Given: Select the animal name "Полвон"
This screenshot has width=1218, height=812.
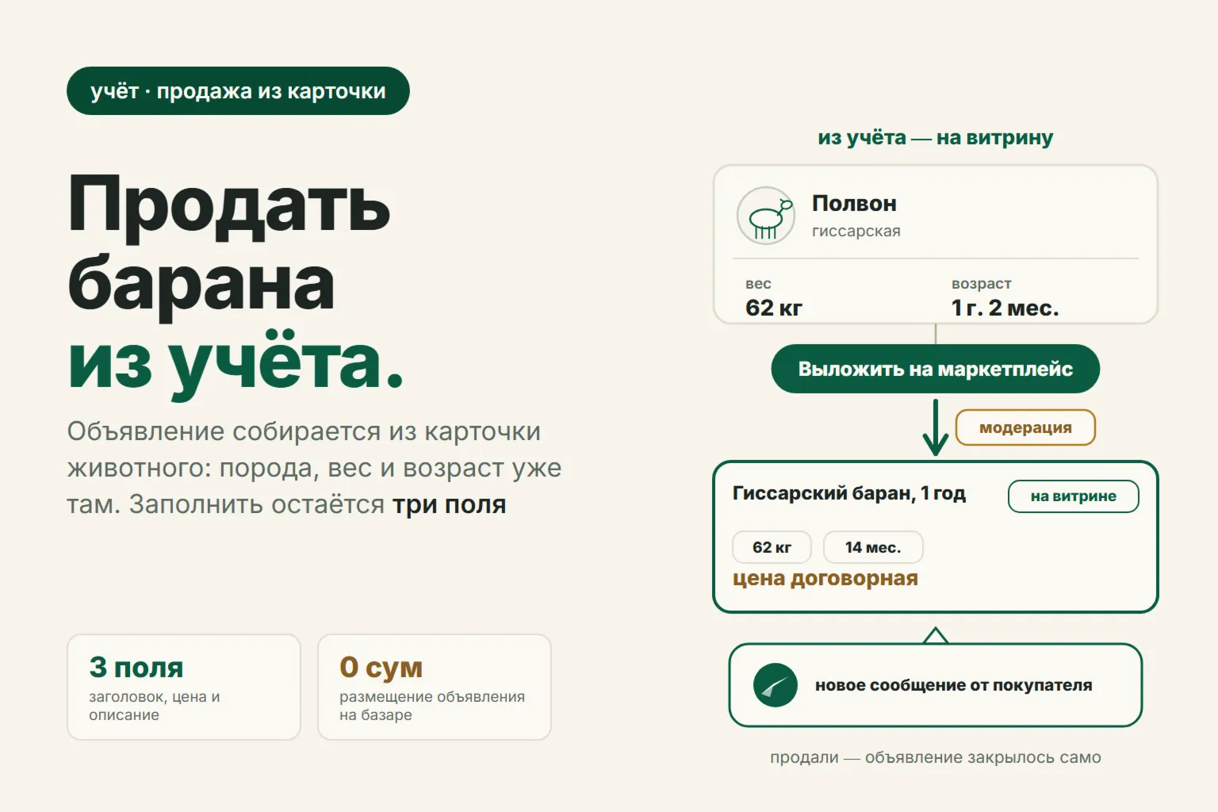Looking at the screenshot, I should (x=854, y=204).
